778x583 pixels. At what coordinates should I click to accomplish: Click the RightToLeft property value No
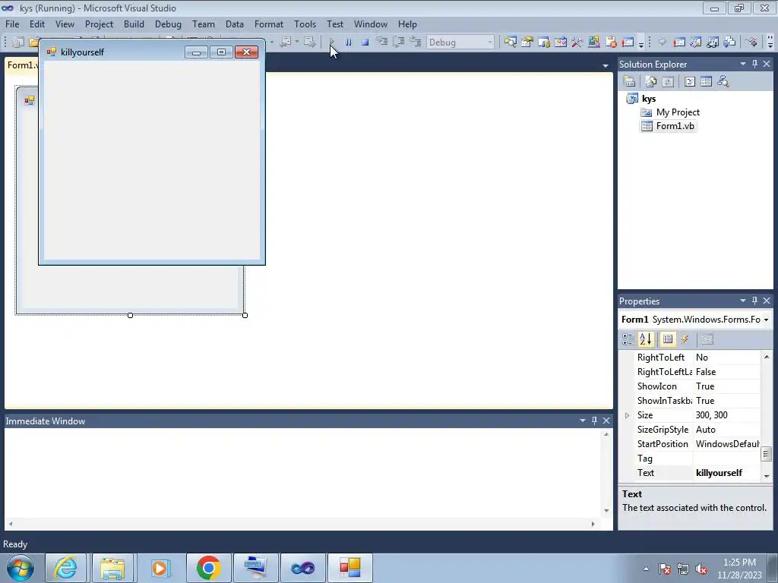point(701,358)
